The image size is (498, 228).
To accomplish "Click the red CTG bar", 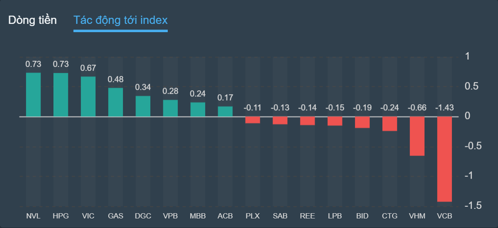I will (390, 124).
